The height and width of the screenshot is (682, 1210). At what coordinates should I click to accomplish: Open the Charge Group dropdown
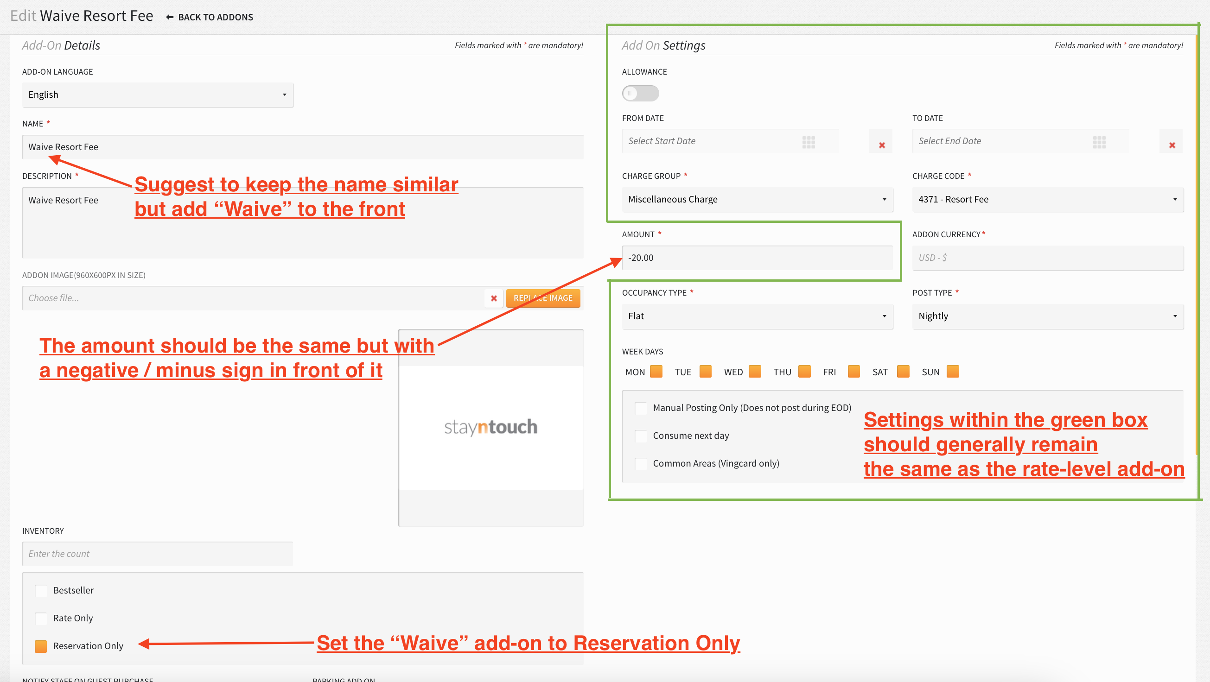click(x=757, y=200)
